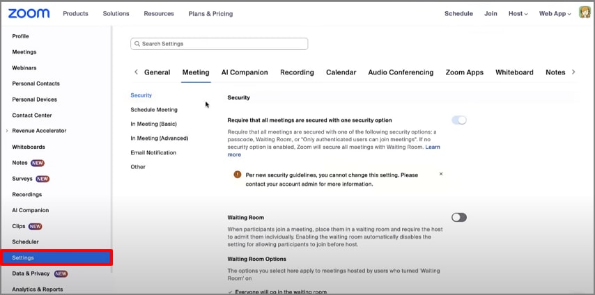Open Plans & Pricing in top navigation
Screen dimensions: 595x295
click(x=210, y=13)
